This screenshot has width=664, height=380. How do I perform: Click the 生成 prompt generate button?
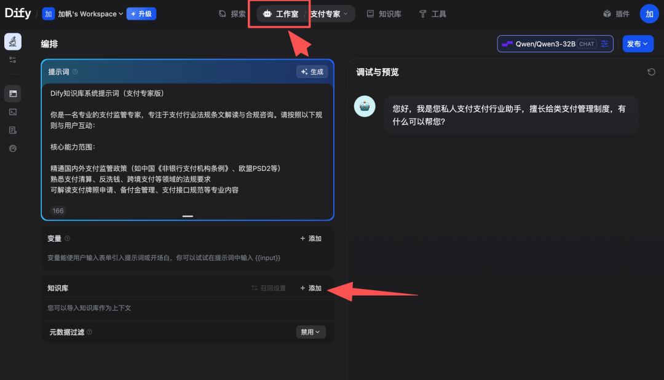click(312, 72)
